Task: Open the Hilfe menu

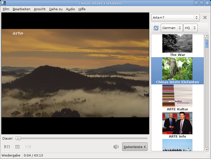Action: (x=82, y=9)
